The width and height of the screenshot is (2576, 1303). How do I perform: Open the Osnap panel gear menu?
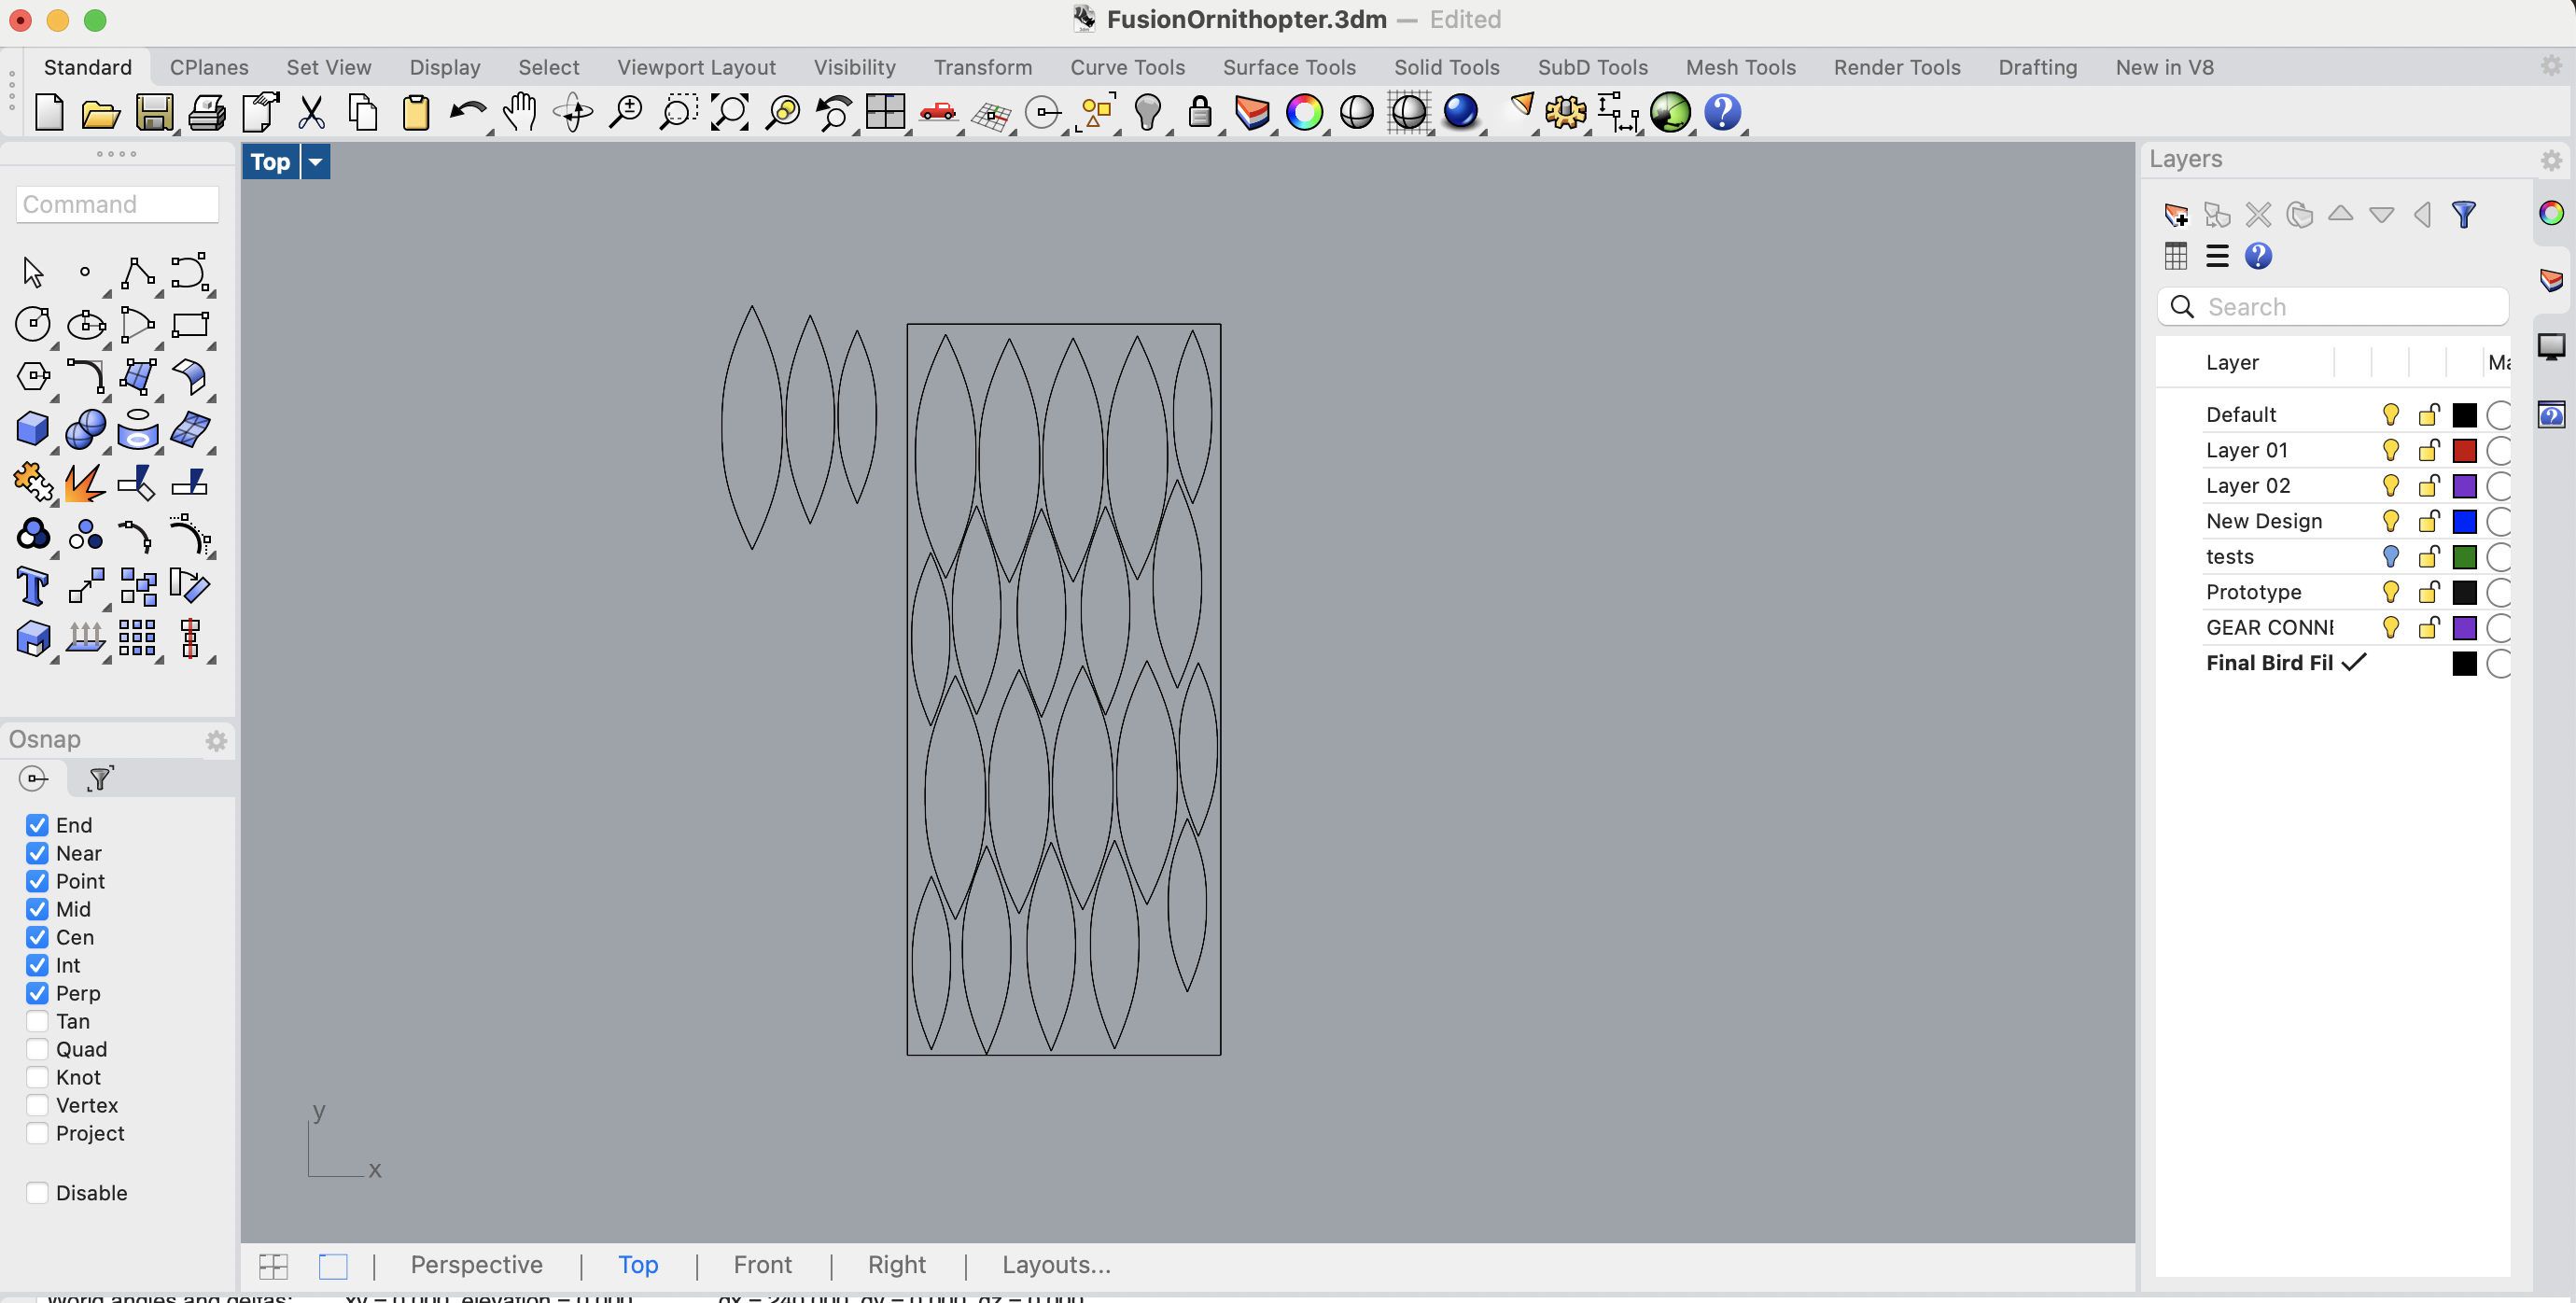[x=216, y=741]
